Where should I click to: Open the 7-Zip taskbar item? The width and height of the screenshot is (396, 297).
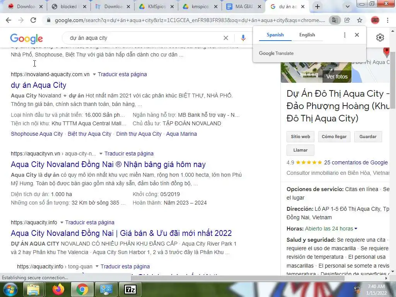(130, 289)
